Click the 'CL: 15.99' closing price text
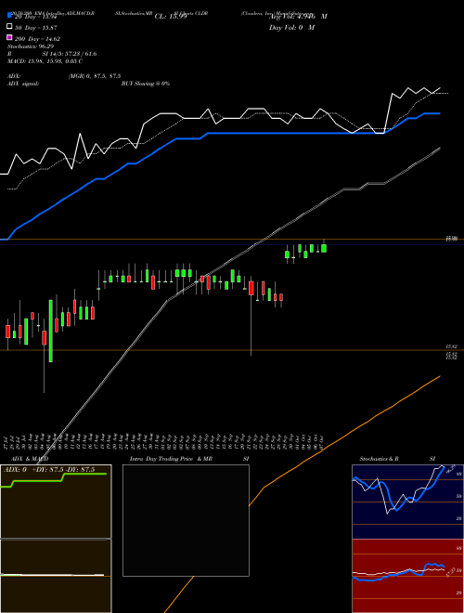 [171, 17]
